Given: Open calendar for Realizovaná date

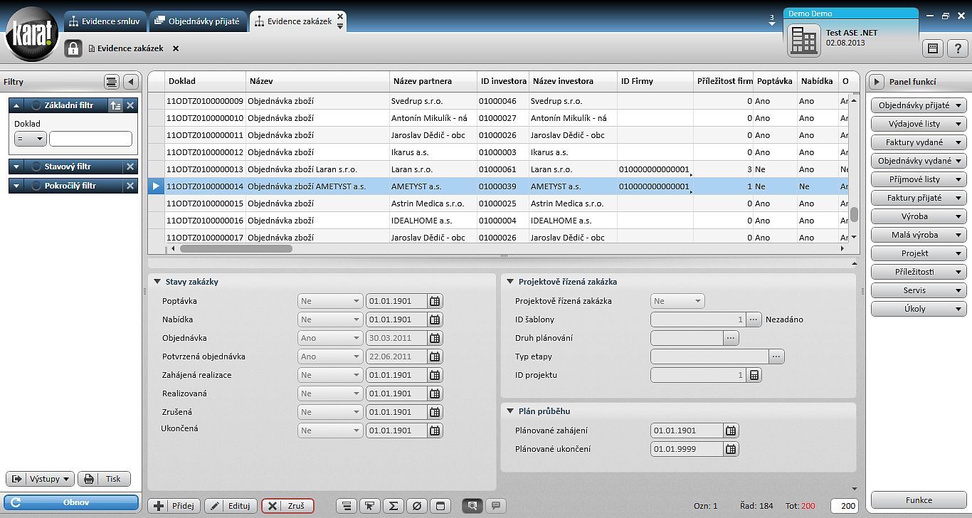Looking at the screenshot, I should (435, 393).
